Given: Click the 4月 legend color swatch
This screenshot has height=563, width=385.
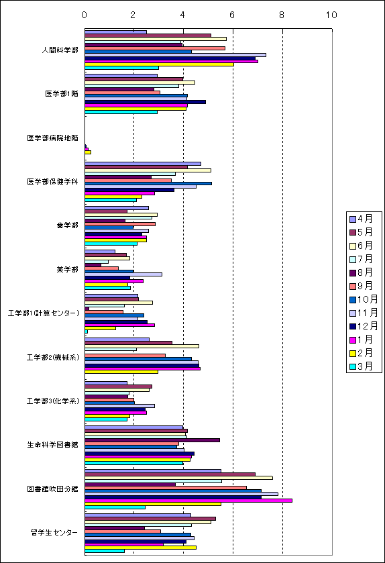Looking at the screenshot, I should click(x=353, y=219).
